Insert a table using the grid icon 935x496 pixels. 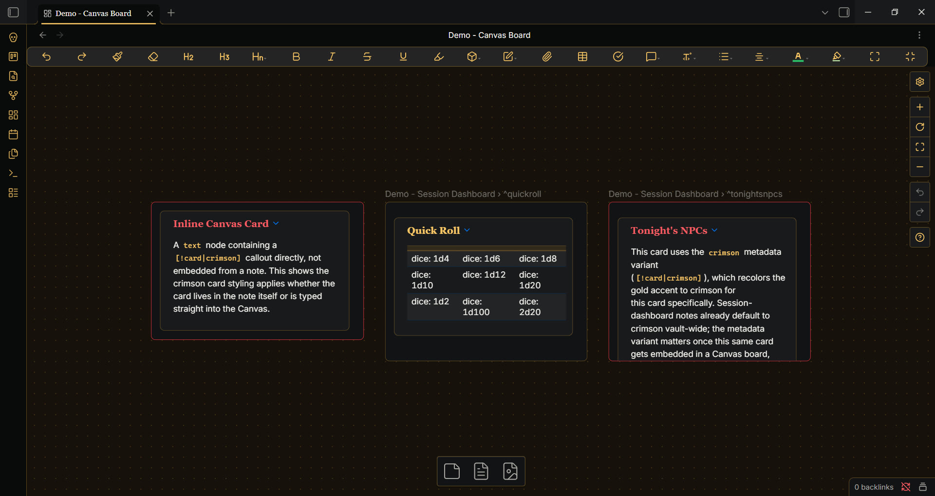point(582,57)
